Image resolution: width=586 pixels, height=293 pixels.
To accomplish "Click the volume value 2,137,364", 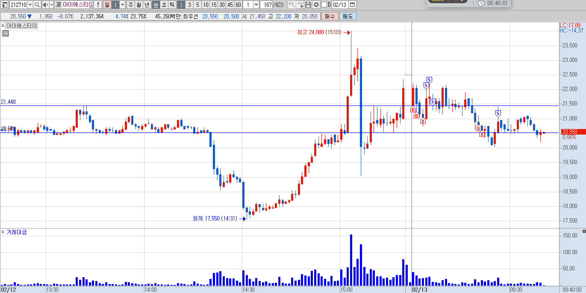I will pos(92,16).
